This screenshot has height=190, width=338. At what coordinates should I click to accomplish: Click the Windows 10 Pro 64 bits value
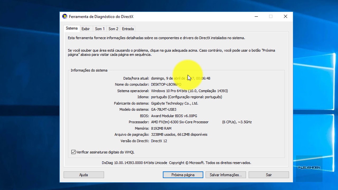(x=189, y=91)
